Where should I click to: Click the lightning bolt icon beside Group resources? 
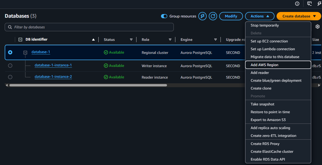pos(202,16)
